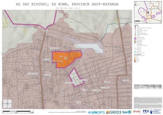Click the CS Saint Raphael red cross marker
This screenshot has width=163, height=115.
pyautogui.click(x=40, y=75)
